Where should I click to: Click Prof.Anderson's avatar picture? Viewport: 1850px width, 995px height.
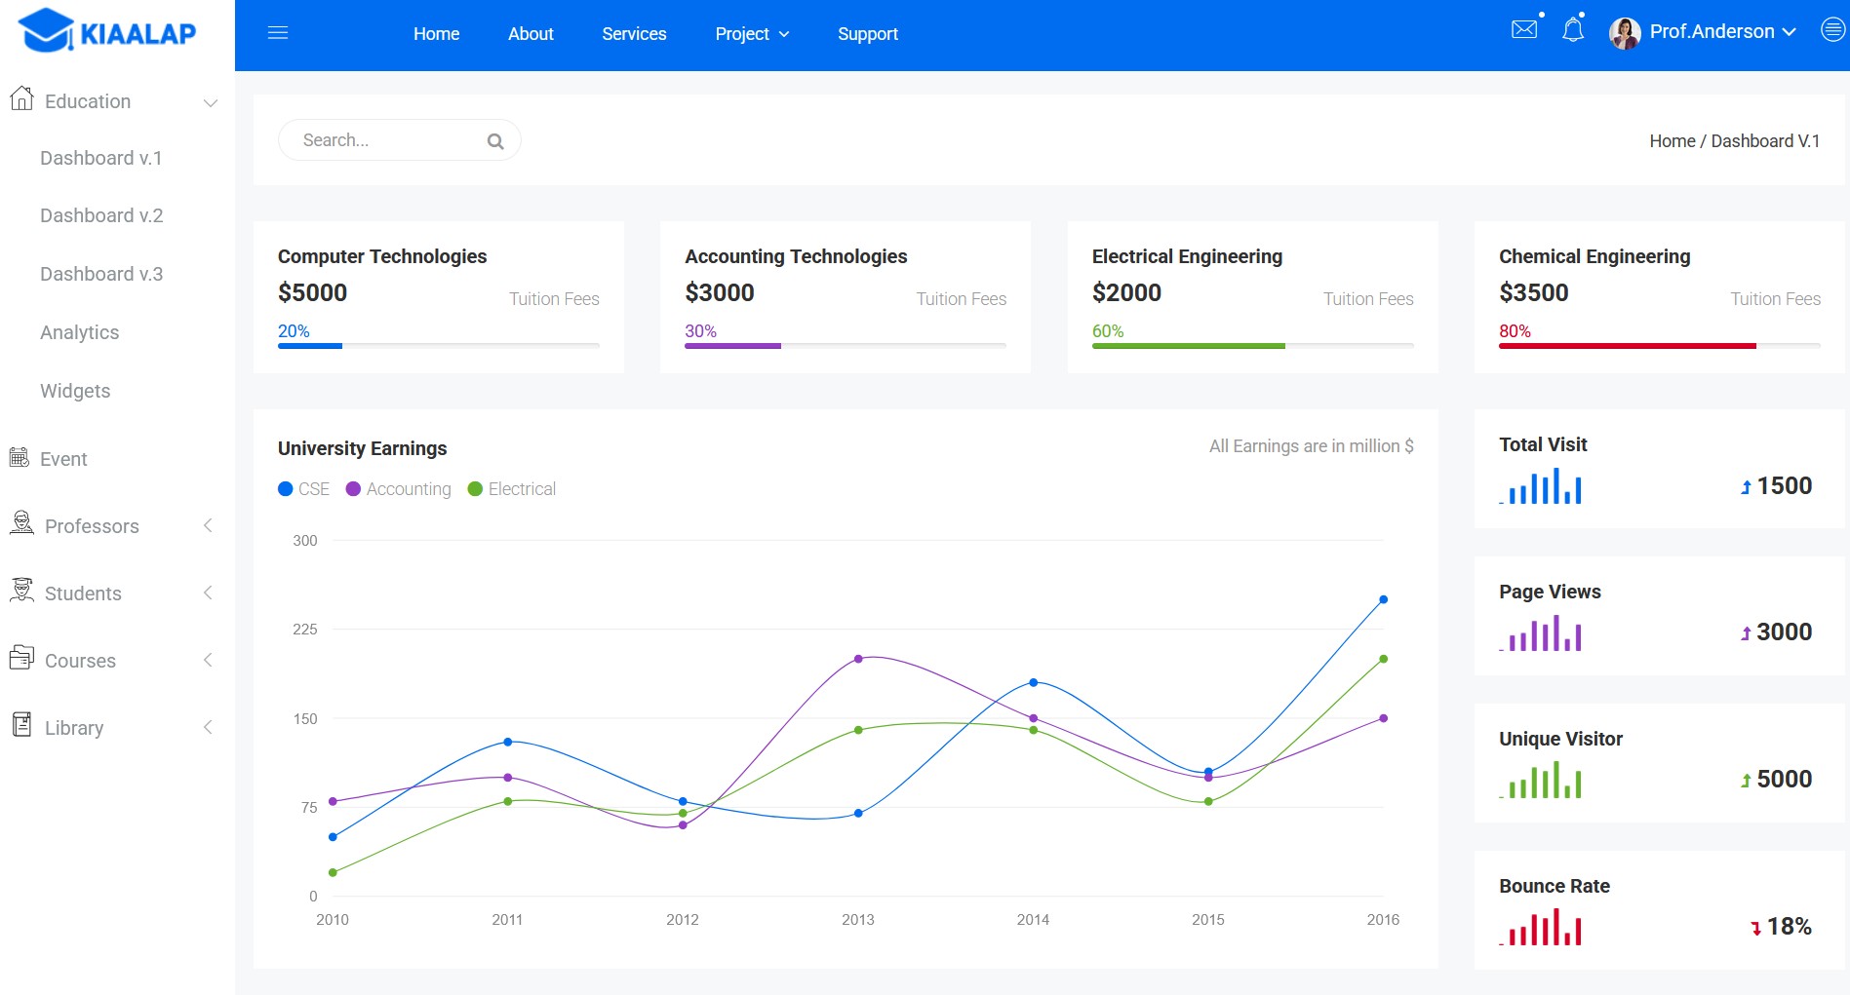click(1624, 33)
